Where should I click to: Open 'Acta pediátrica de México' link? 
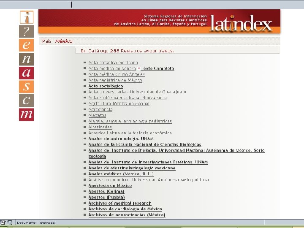click(115, 80)
